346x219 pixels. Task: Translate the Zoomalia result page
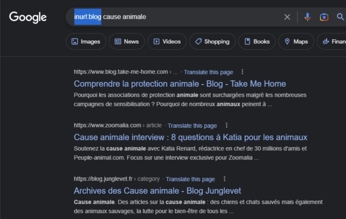pos(192,126)
